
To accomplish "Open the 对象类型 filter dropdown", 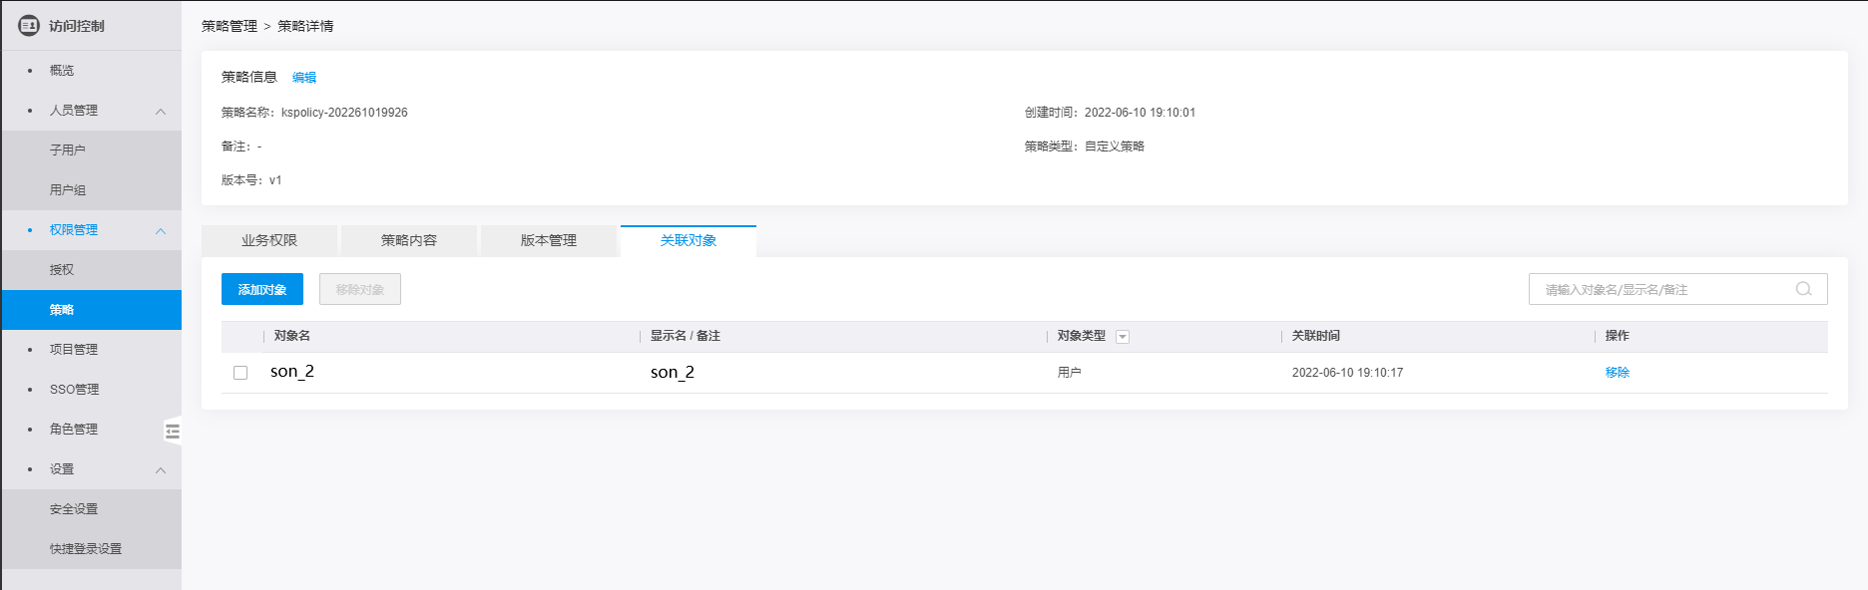I will click(x=1123, y=337).
